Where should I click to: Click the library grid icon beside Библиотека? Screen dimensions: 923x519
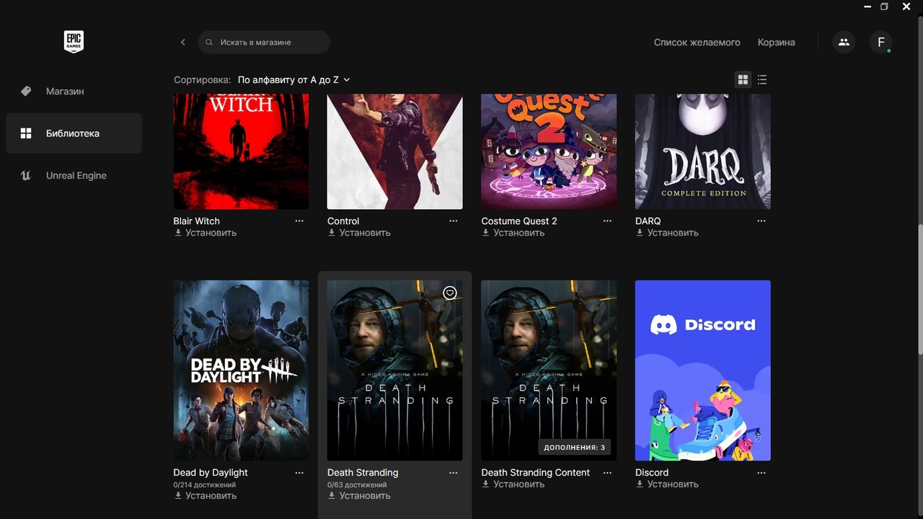pyautogui.click(x=26, y=133)
